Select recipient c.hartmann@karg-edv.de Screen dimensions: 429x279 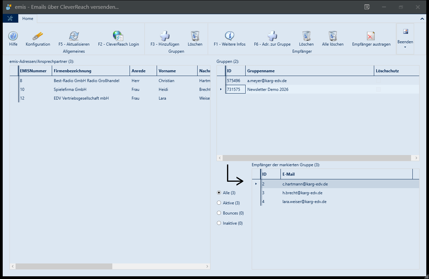tap(336, 184)
